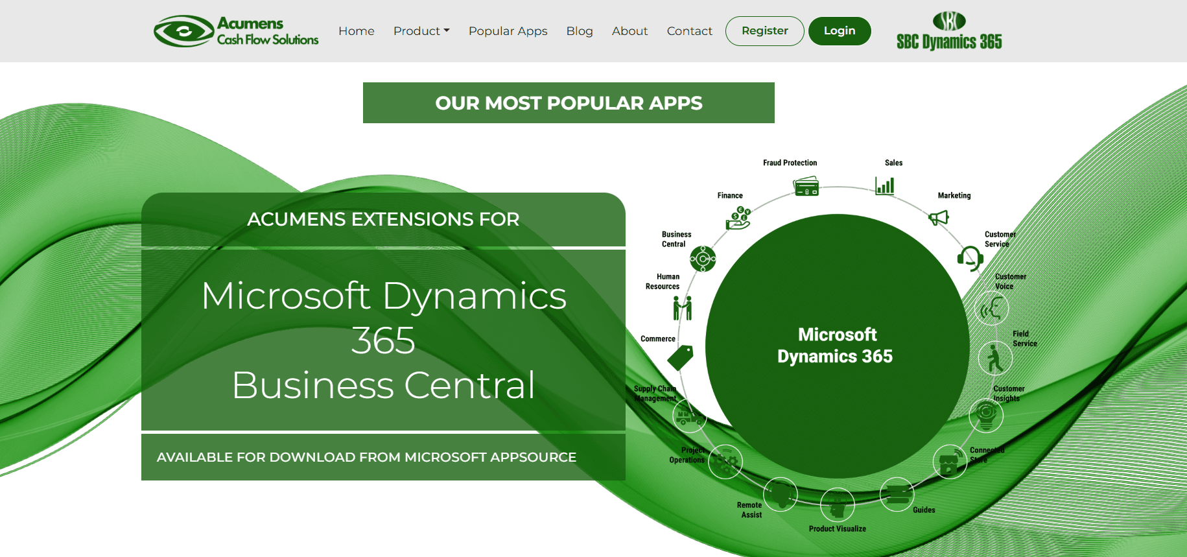Click the Acumens Extensions For heading

point(383,219)
